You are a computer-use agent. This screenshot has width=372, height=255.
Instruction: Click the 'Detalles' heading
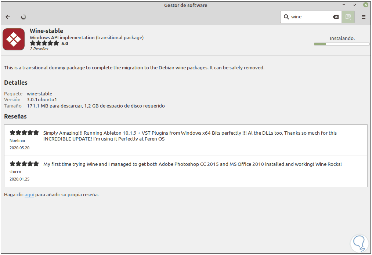click(x=16, y=83)
